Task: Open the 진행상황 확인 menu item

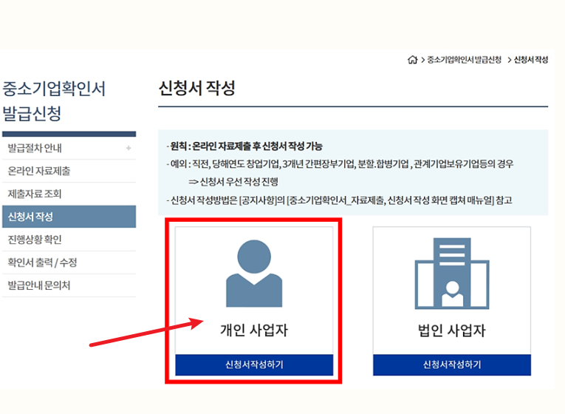Action: (69, 240)
